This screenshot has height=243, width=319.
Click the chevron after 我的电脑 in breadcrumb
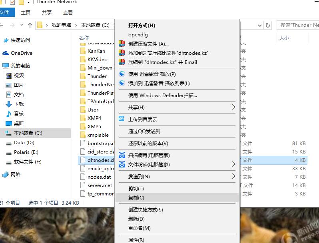coord(76,25)
